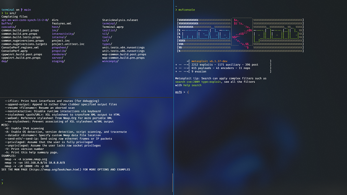Click common.nugetversions.targets file name
The image size is (347, 195).
tap(24, 44)
